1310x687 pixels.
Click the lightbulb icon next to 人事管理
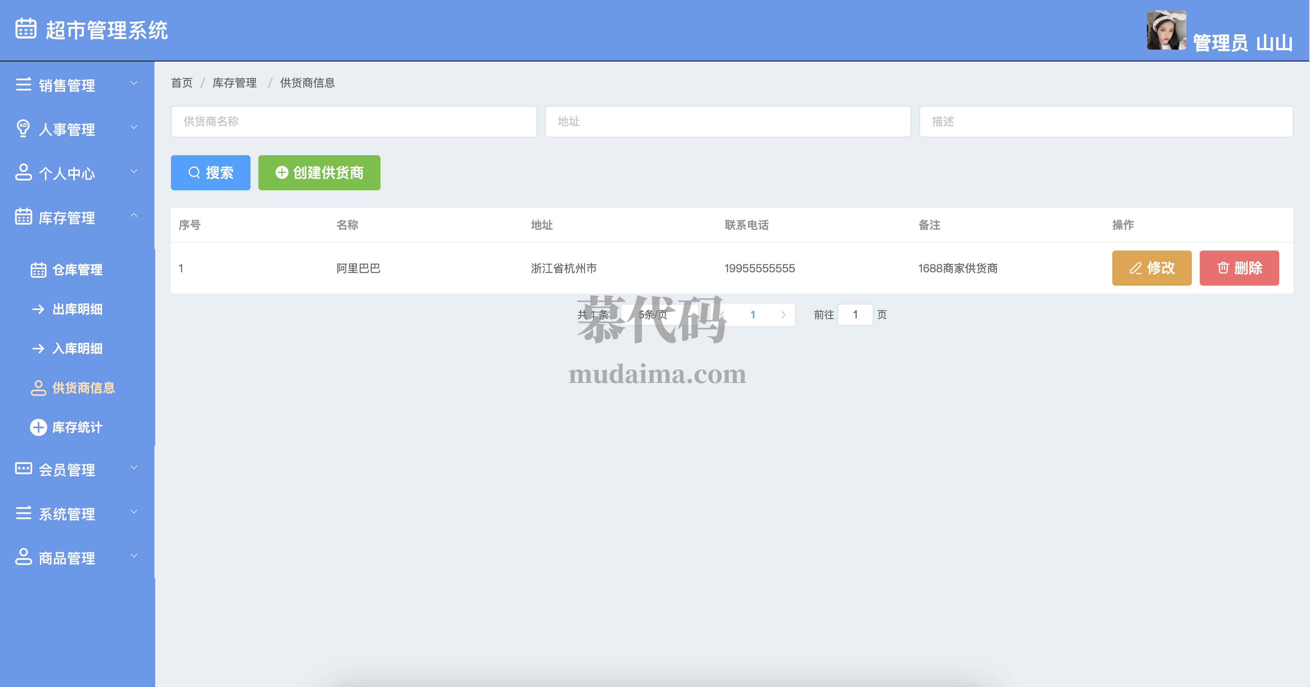[23, 128]
